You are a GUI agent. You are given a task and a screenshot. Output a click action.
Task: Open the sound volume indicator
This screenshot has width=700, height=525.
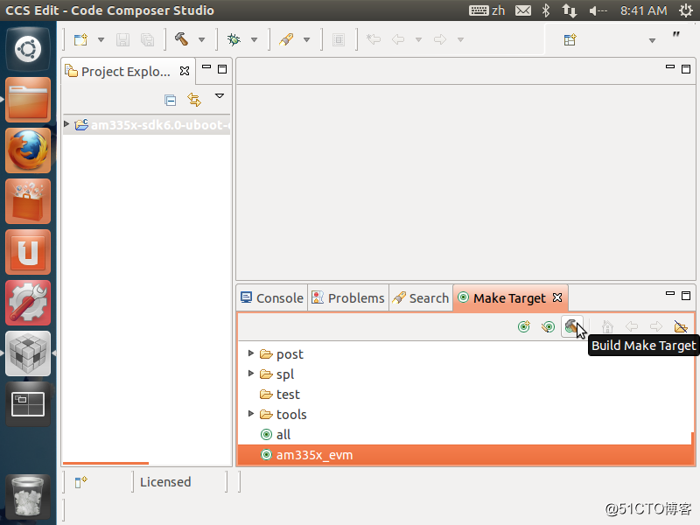tap(598, 10)
